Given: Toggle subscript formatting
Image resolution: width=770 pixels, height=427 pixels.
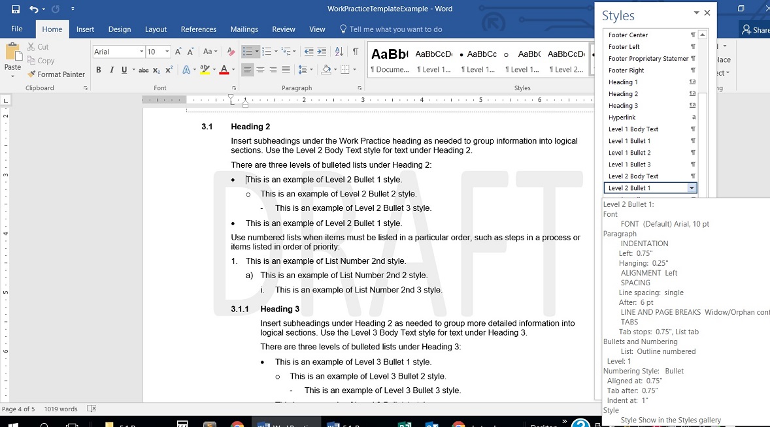Looking at the screenshot, I should point(156,70).
